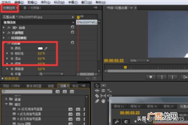The image size is (188, 125).
Task: Select the Ripple Edit tool
Action: point(97,91)
